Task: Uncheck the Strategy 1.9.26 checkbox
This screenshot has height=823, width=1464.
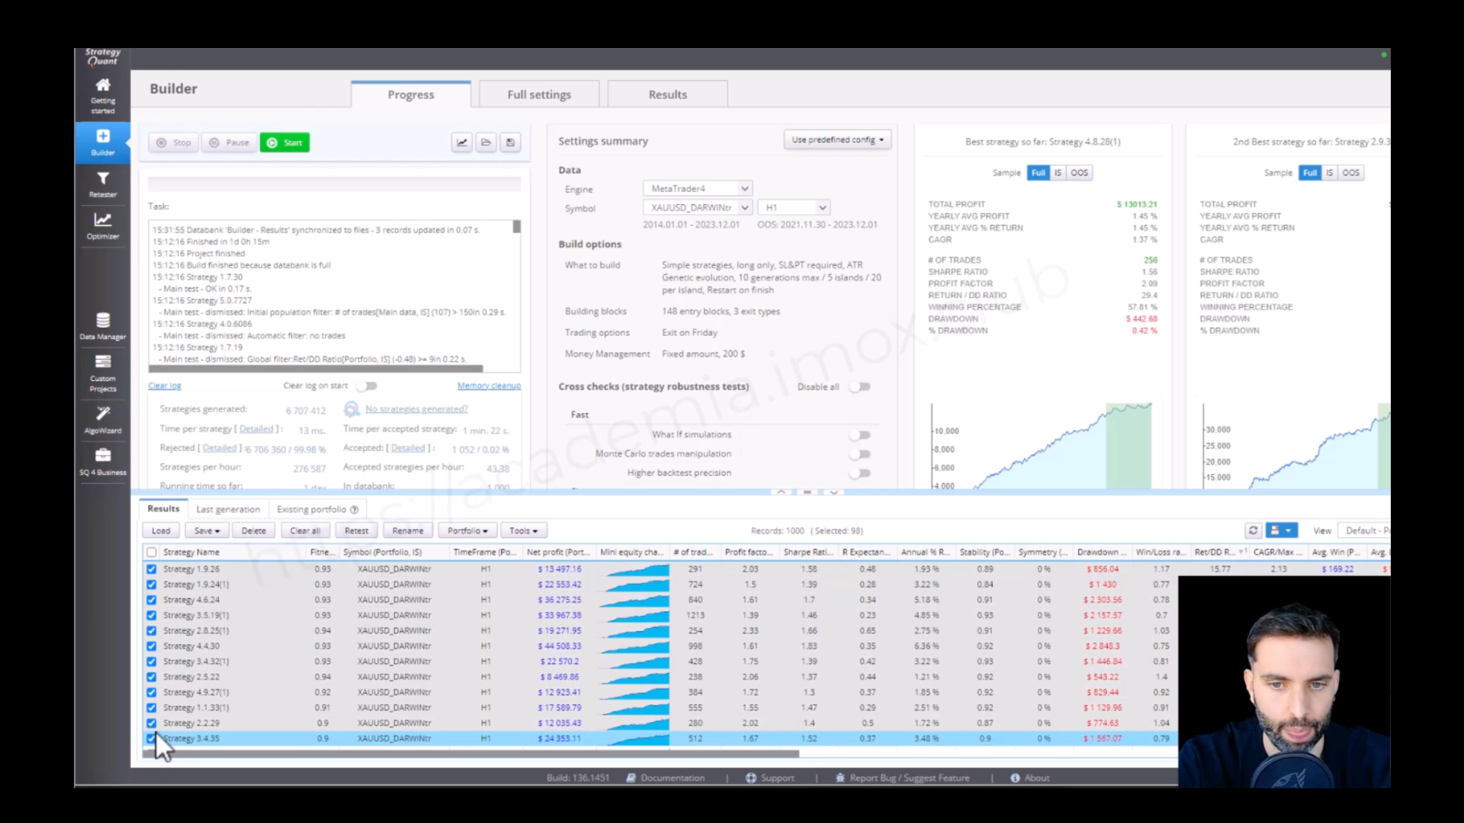Action: pos(151,569)
